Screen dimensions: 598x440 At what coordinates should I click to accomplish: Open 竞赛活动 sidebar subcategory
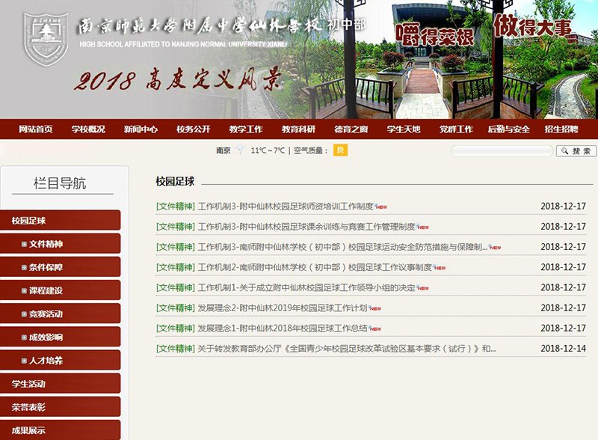coord(61,314)
